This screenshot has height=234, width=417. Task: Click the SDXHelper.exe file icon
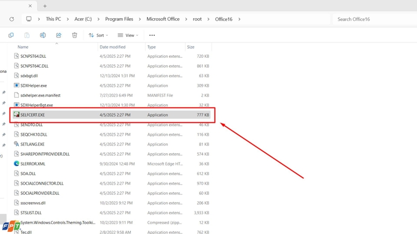click(x=17, y=85)
